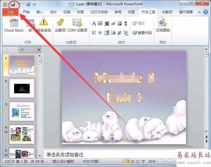Switch to the 审阅 ribbon tab
This screenshot has height=167, width=211.
(x=118, y=12)
